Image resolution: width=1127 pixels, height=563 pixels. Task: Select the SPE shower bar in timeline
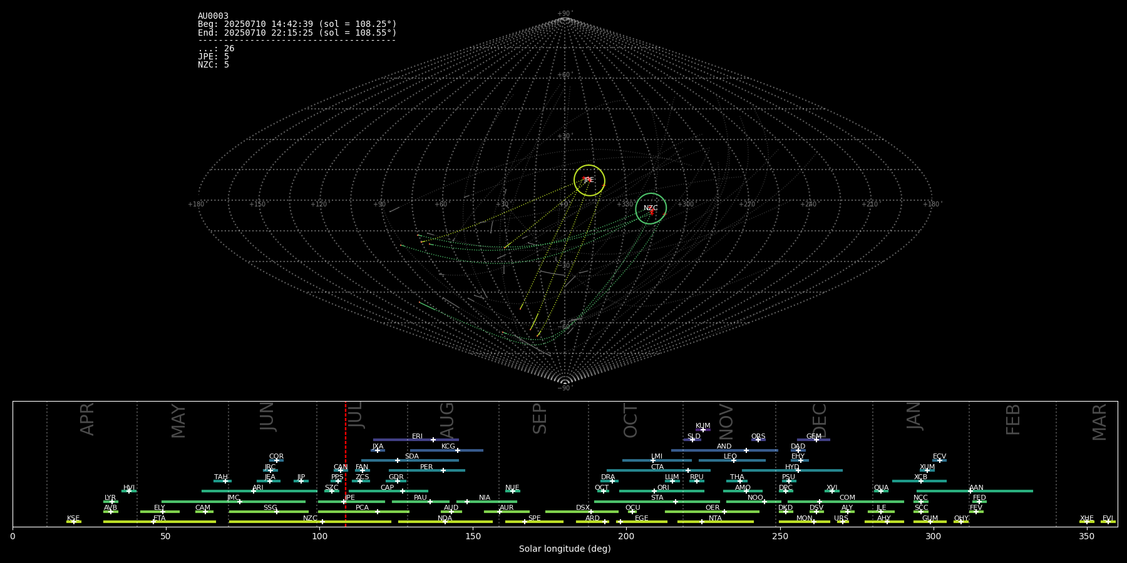tap(534, 522)
